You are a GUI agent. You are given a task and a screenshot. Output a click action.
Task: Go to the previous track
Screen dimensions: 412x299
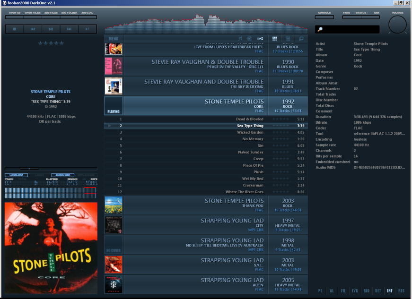tap(33, 29)
